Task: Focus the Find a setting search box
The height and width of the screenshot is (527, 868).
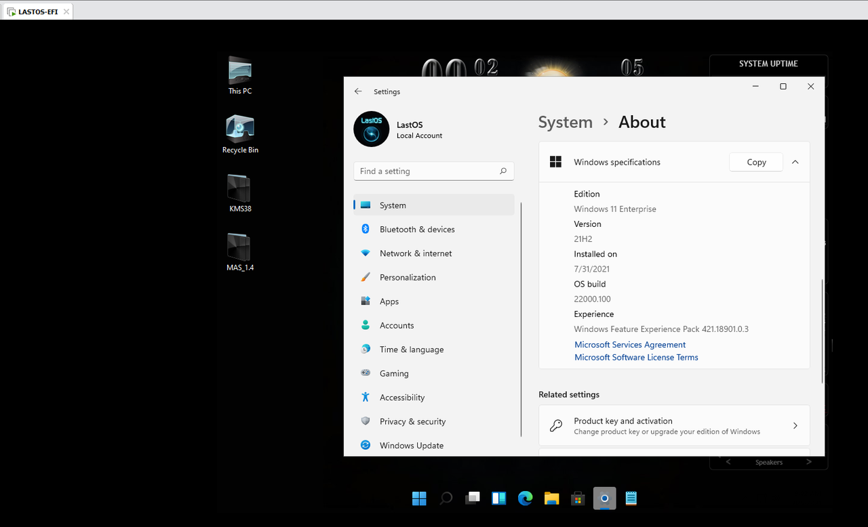Action: pos(434,171)
